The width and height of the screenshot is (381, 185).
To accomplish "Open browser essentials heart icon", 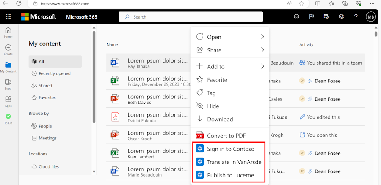I will pyautogui.click(x=359, y=3).
